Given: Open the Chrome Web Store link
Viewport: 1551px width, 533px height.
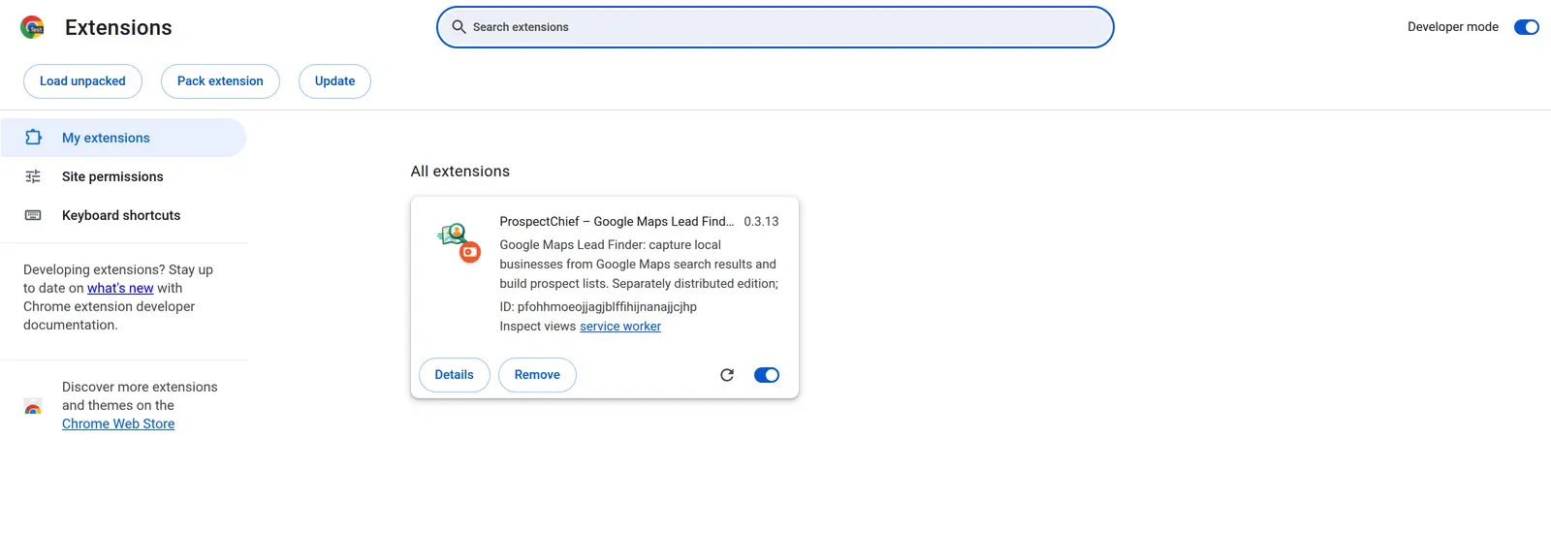Looking at the screenshot, I should click(x=118, y=423).
